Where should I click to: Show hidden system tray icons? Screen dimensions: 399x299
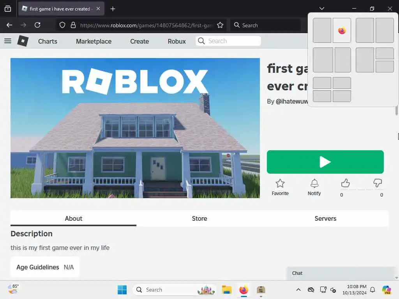click(298, 290)
